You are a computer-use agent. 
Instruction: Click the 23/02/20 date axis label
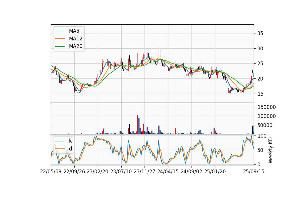click(98, 172)
